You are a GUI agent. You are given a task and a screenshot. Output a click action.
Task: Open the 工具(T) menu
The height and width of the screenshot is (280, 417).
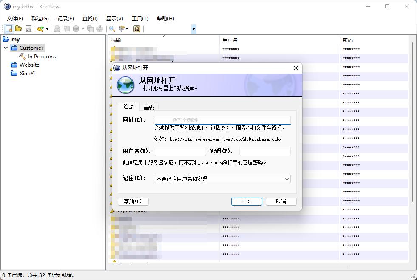tap(140, 18)
